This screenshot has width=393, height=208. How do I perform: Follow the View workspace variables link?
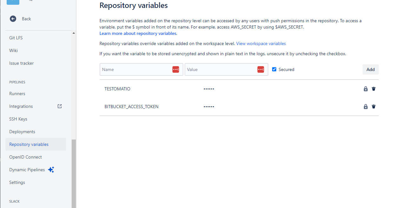tap(261, 43)
